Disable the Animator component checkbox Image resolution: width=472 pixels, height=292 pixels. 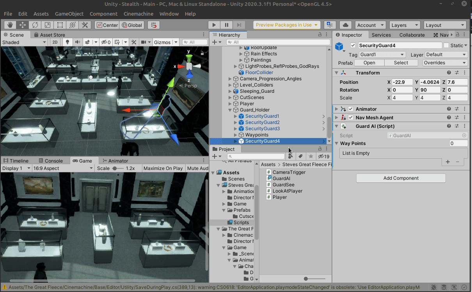(351, 109)
